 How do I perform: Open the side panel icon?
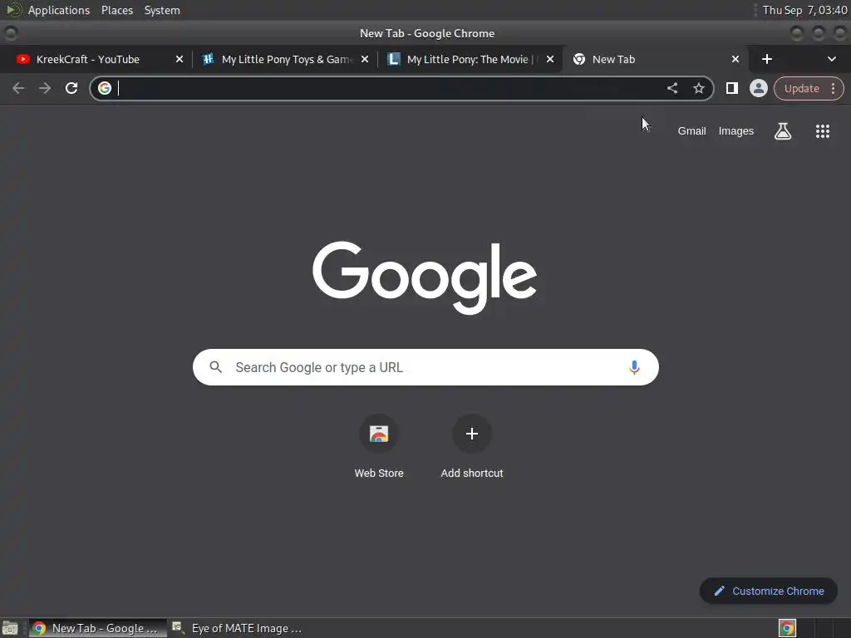pos(731,88)
